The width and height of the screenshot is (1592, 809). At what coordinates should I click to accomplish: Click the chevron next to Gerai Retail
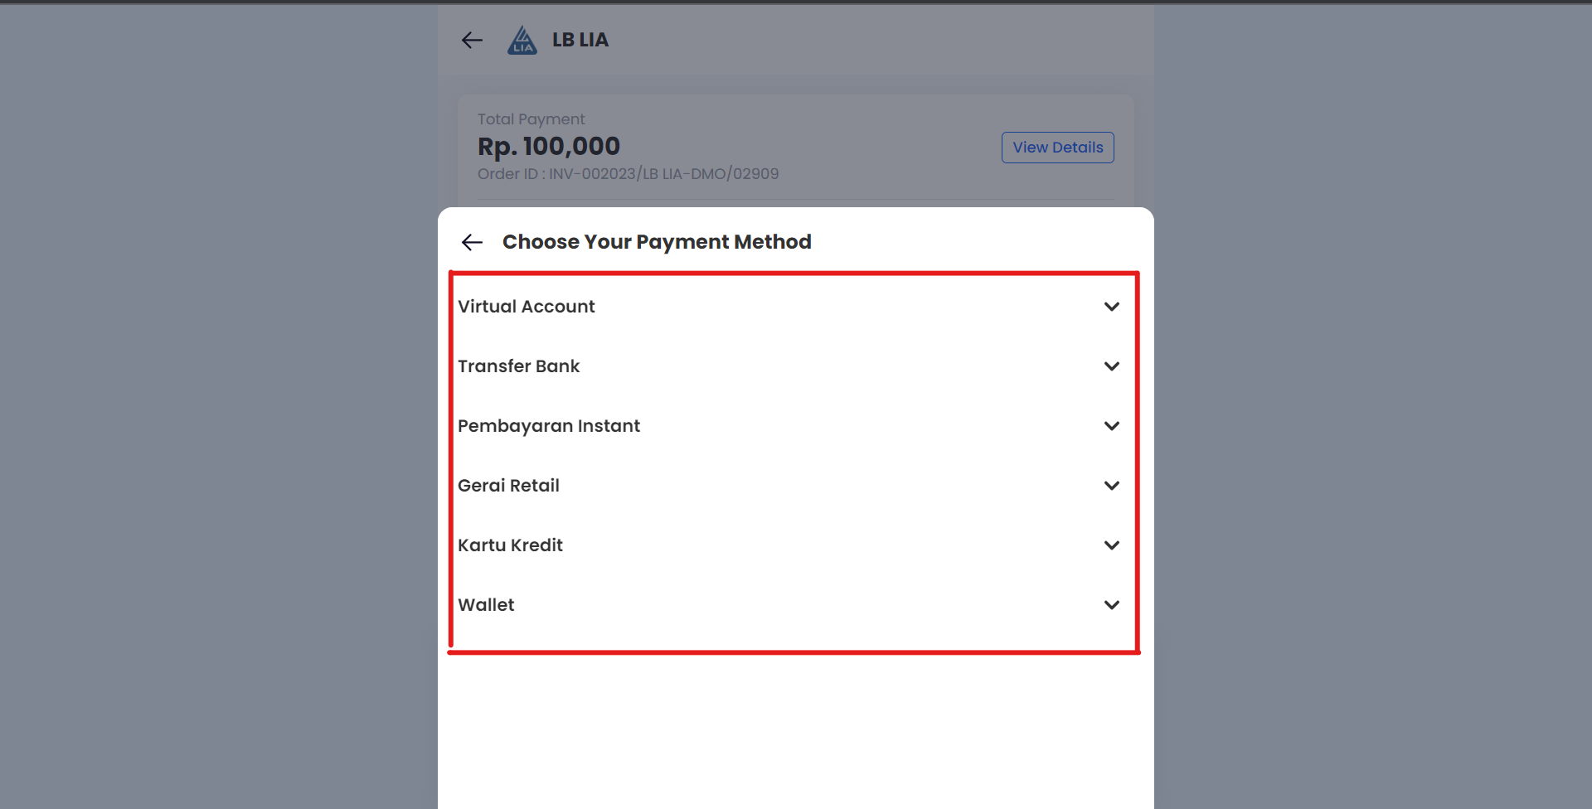pos(1112,486)
